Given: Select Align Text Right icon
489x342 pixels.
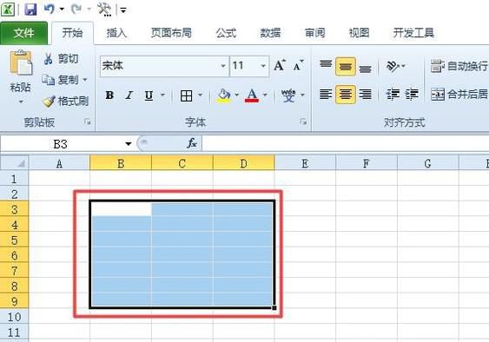Looking at the screenshot, I should (365, 94).
